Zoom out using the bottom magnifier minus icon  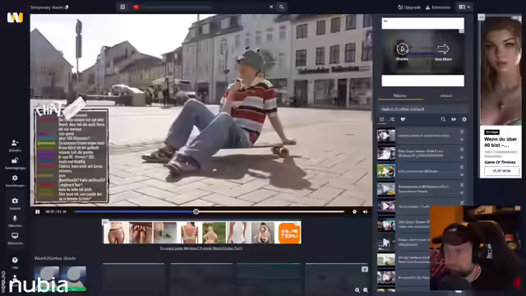[x=366, y=290]
